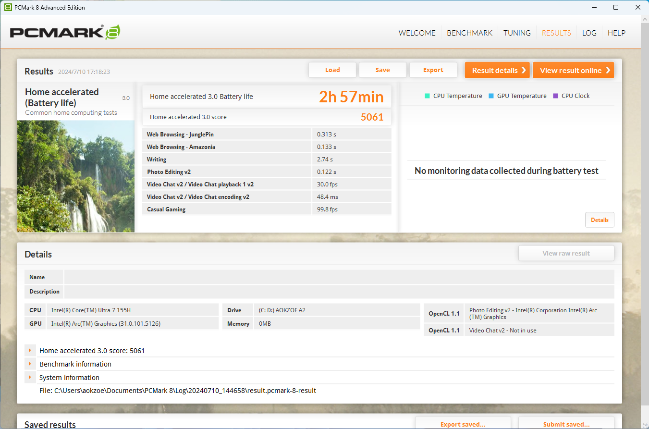
Task: Click the Web Browsing - JunglePin row
Action: (267, 134)
